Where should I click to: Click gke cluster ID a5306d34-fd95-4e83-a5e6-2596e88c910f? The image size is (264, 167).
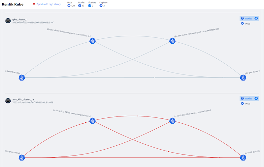(x=33, y=22)
